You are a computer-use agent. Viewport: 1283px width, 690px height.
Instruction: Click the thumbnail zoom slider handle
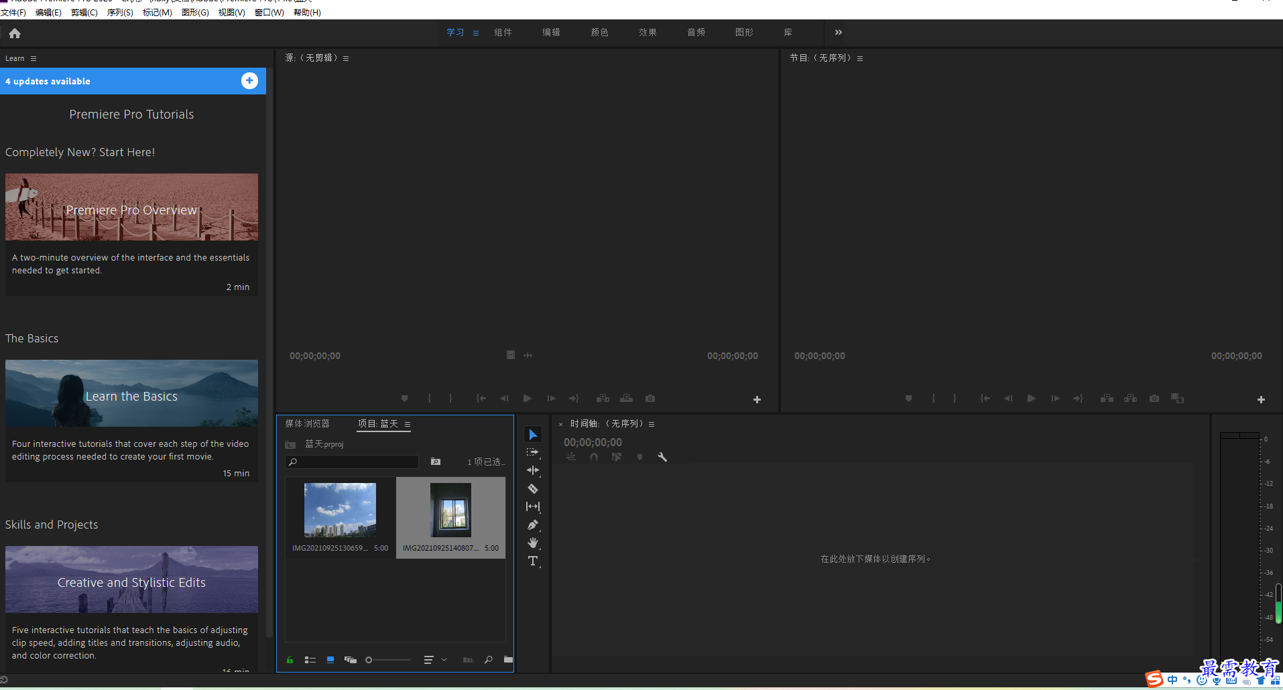coord(369,660)
